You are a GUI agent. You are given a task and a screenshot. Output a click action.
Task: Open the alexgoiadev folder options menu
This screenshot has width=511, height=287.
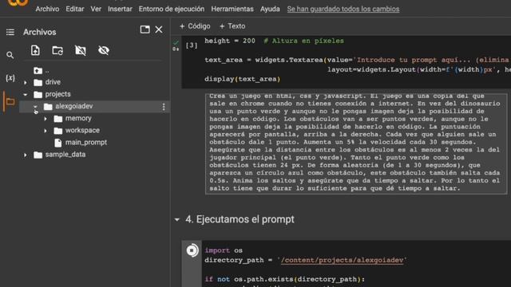point(164,107)
